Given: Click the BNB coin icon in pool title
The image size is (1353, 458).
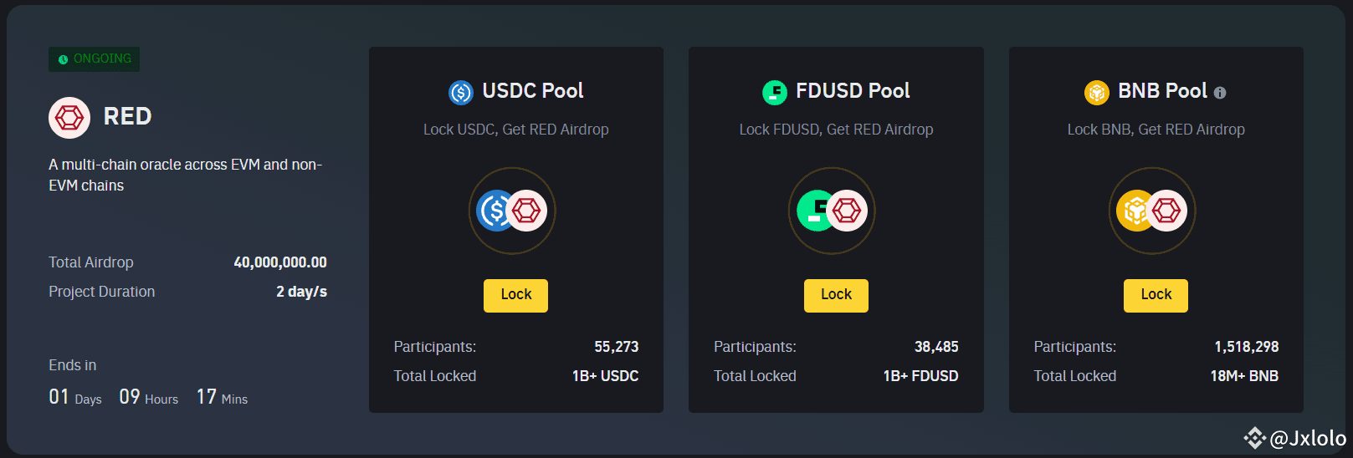Looking at the screenshot, I should point(1097,92).
